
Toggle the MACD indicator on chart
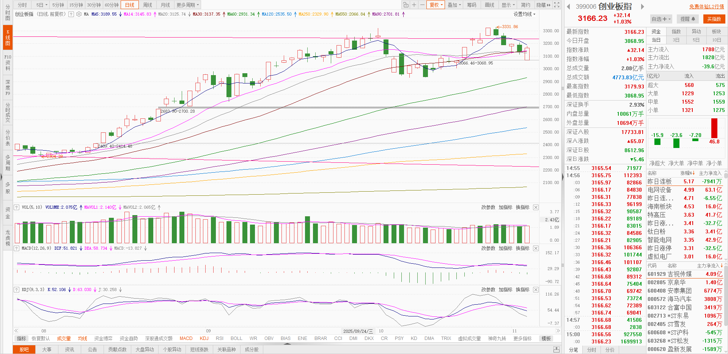click(186, 338)
